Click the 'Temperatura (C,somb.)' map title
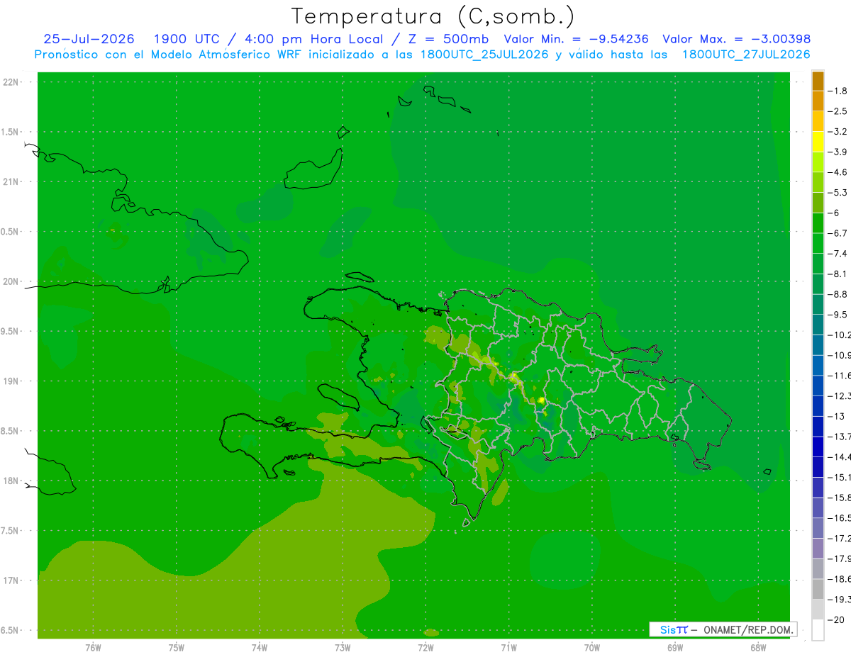This screenshot has width=851, height=657. click(433, 16)
